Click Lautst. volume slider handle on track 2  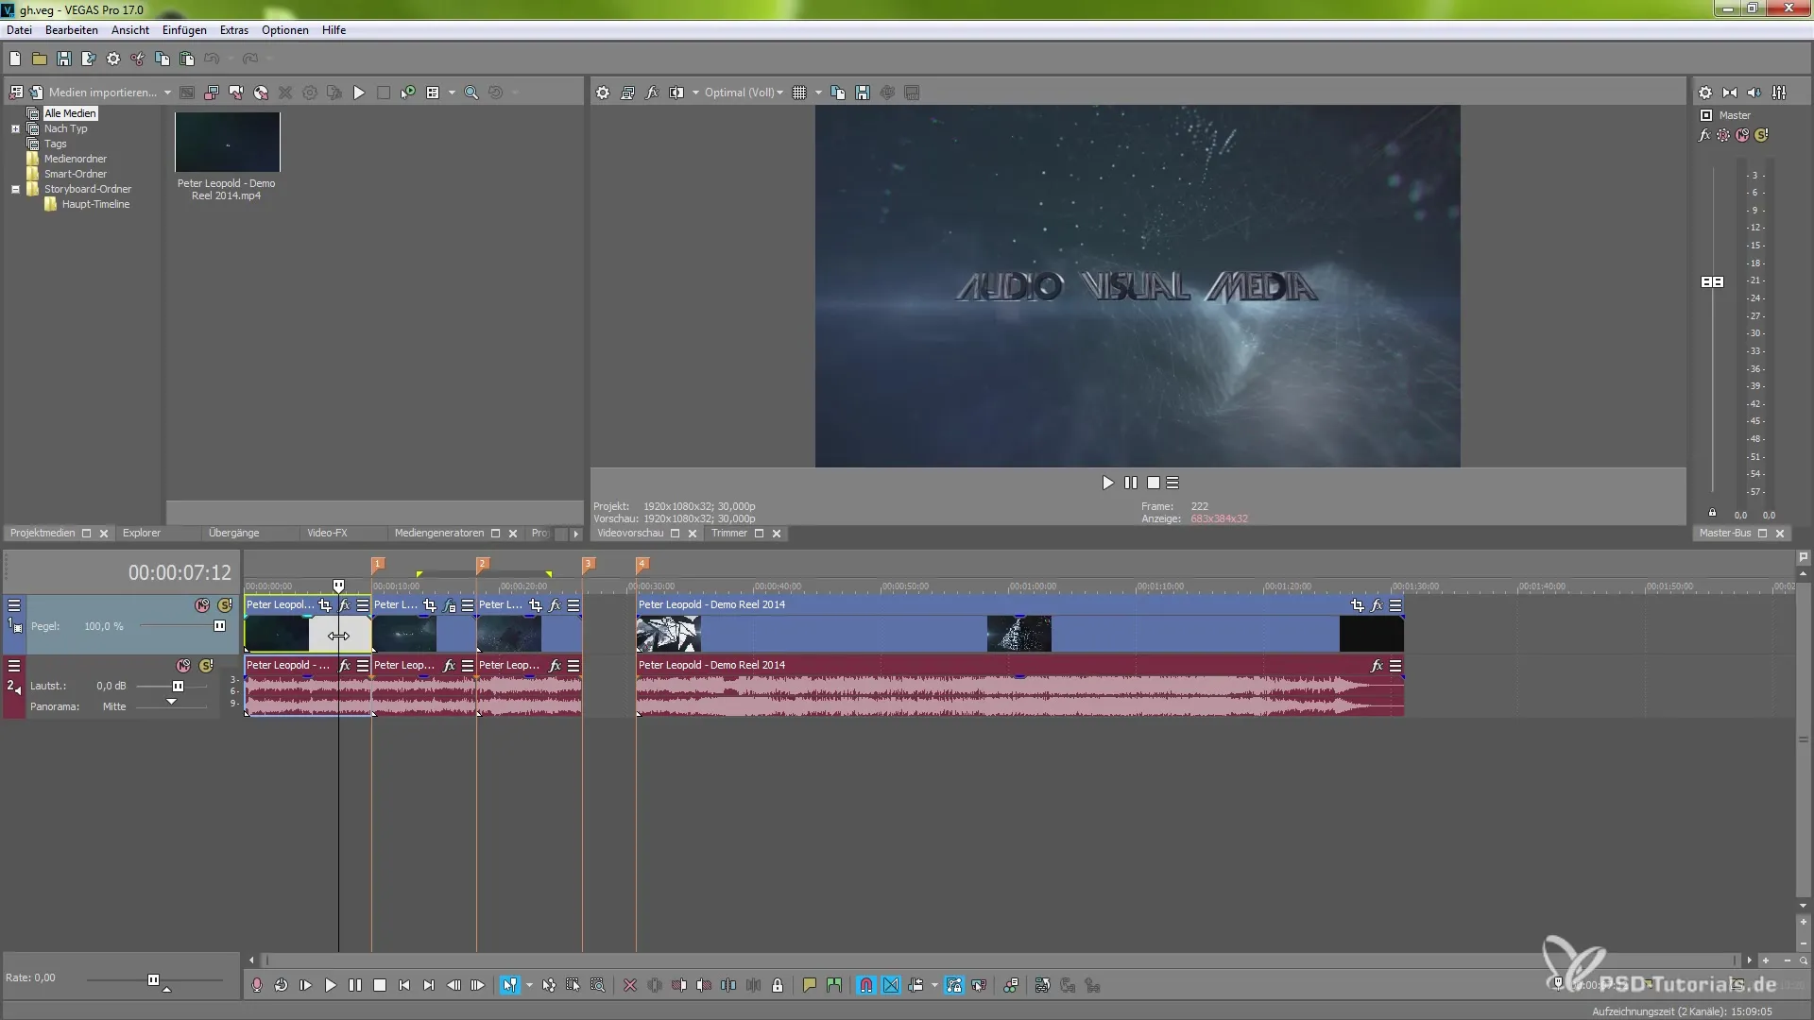point(178,687)
